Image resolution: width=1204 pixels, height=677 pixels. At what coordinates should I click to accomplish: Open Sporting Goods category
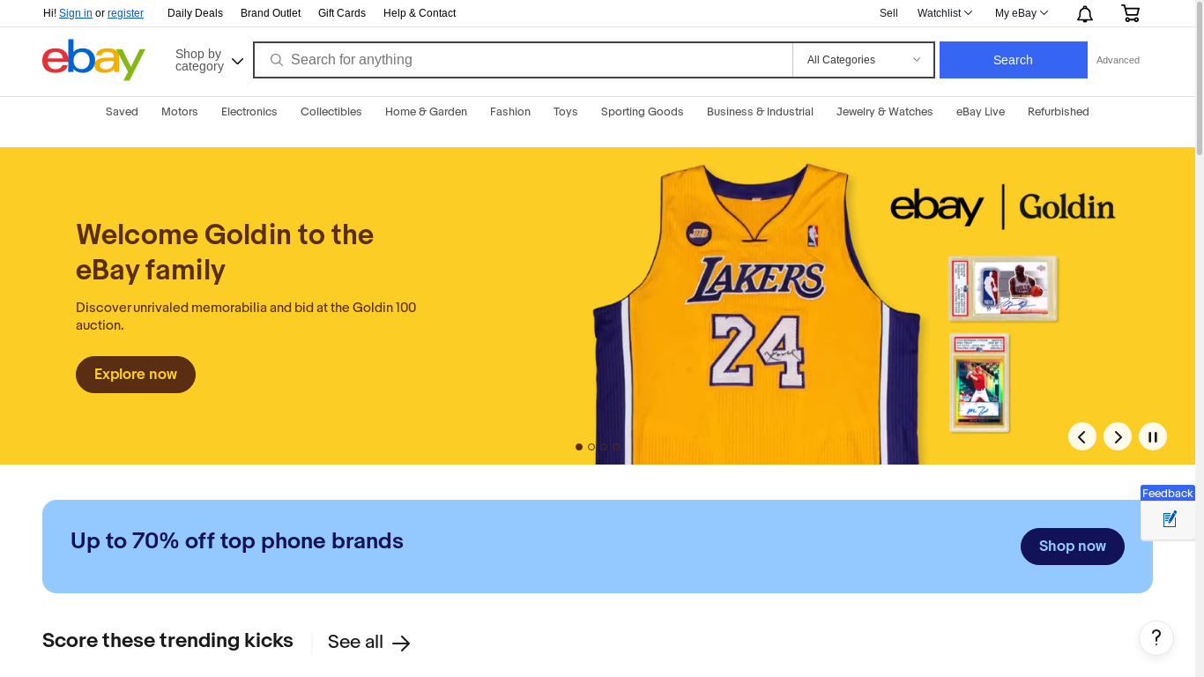point(643,112)
